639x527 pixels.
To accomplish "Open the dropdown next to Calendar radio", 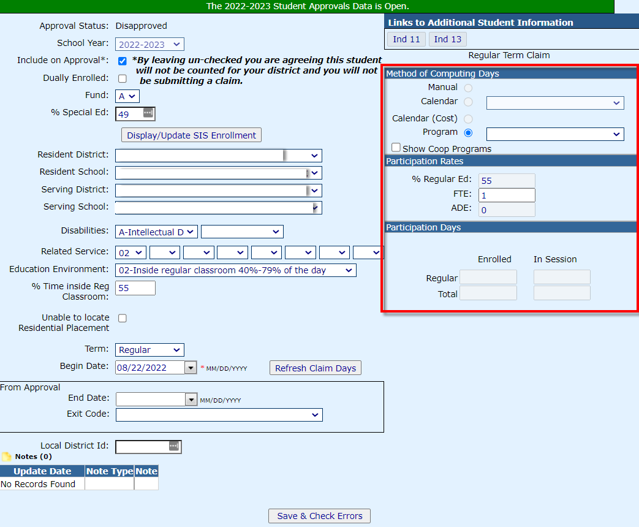I will pos(555,103).
